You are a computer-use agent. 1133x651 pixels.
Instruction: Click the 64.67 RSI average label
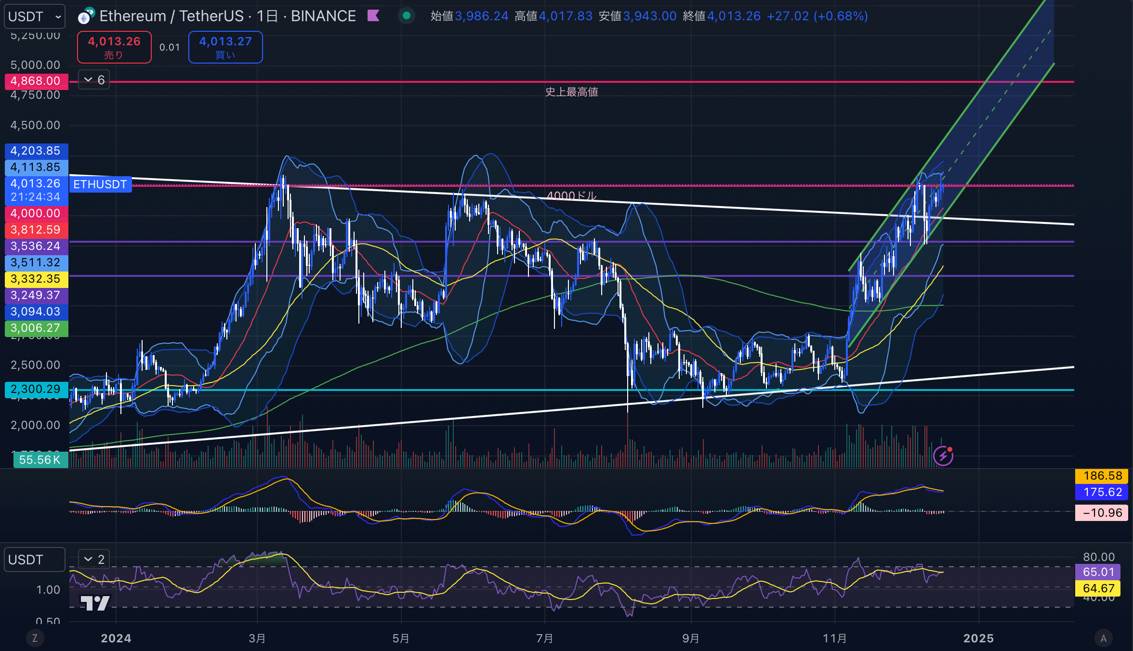[x=1098, y=588]
